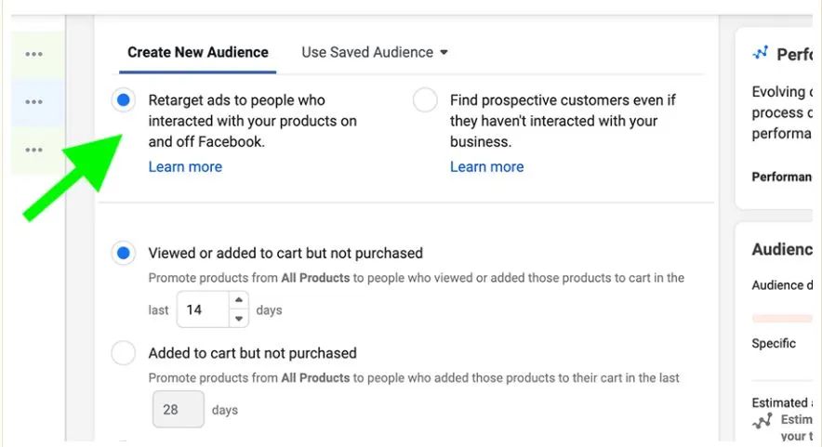Choose Added to cart but not purchased
The width and height of the screenshot is (822, 447).
[124, 353]
